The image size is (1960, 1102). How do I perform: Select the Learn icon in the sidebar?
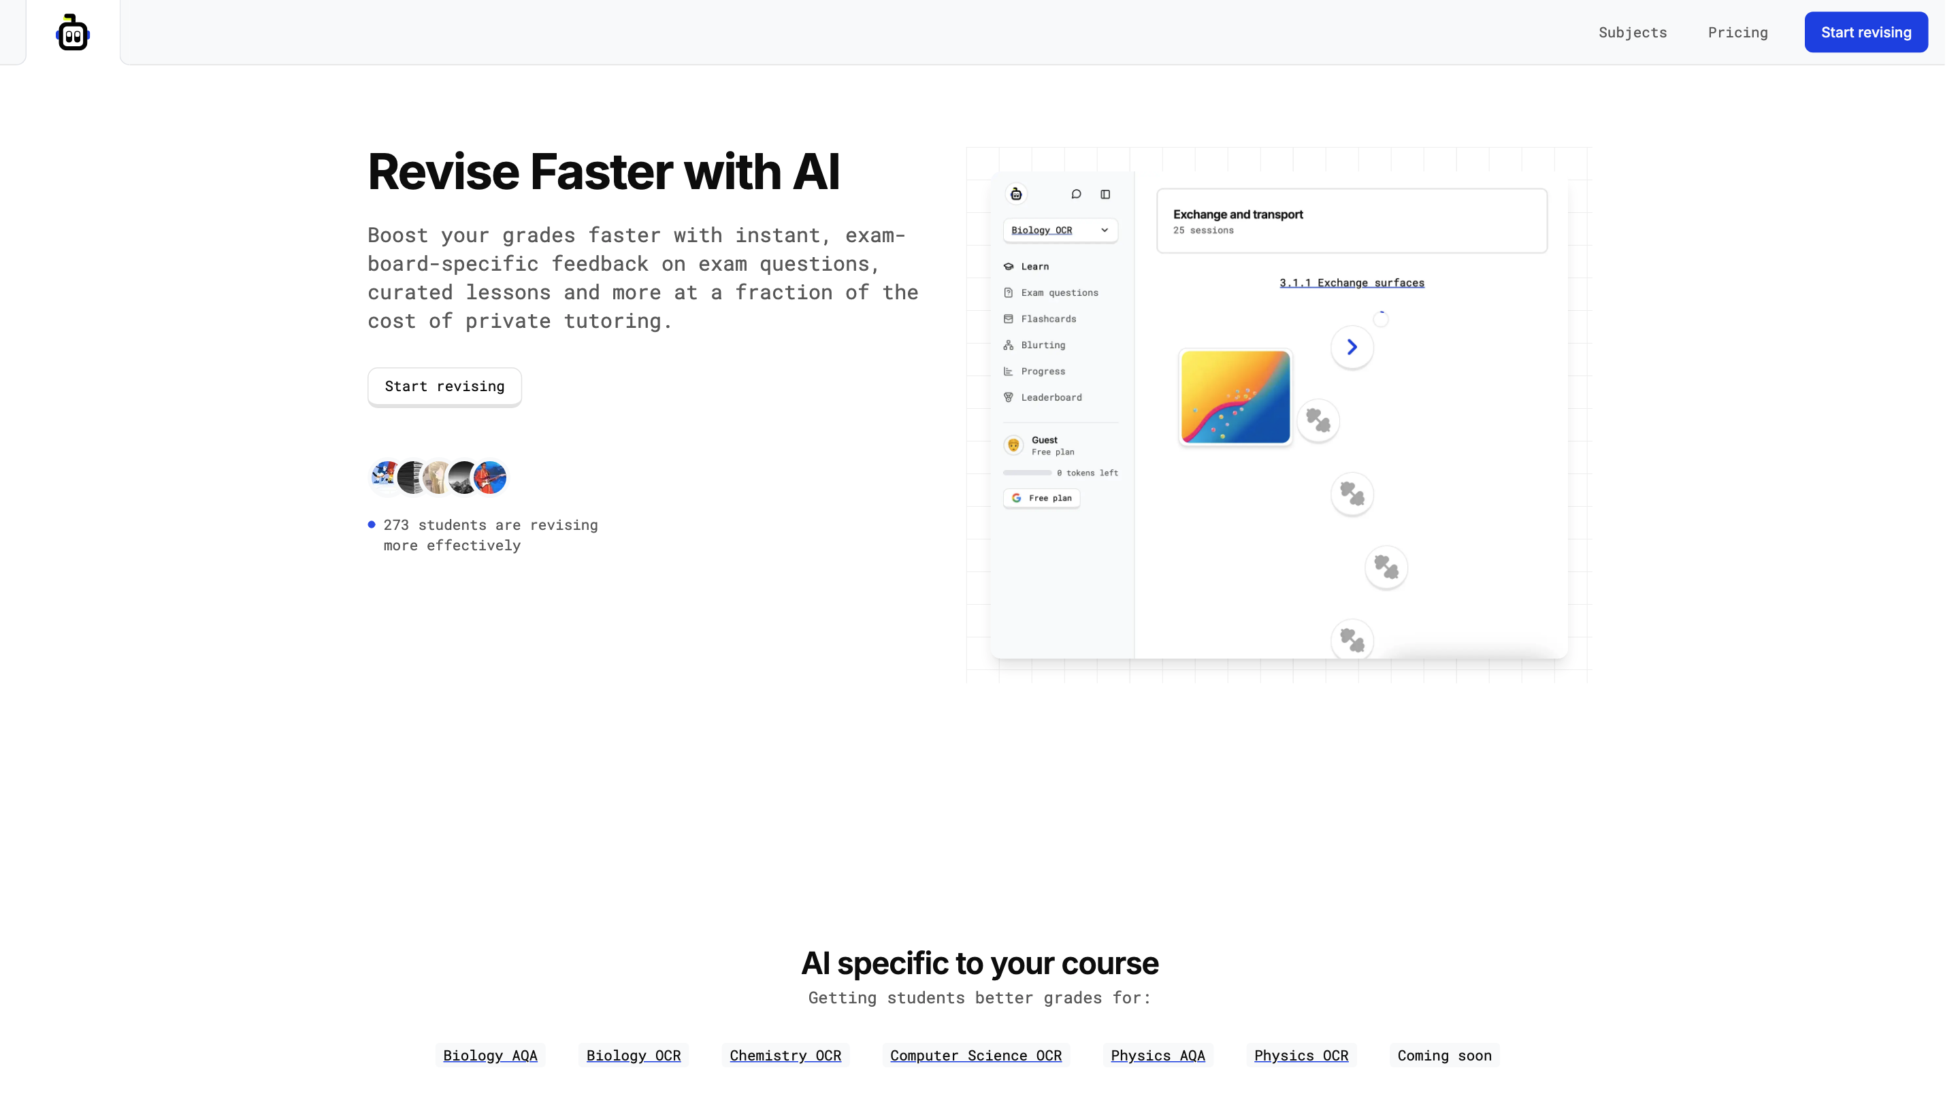[x=1009, y=265]
